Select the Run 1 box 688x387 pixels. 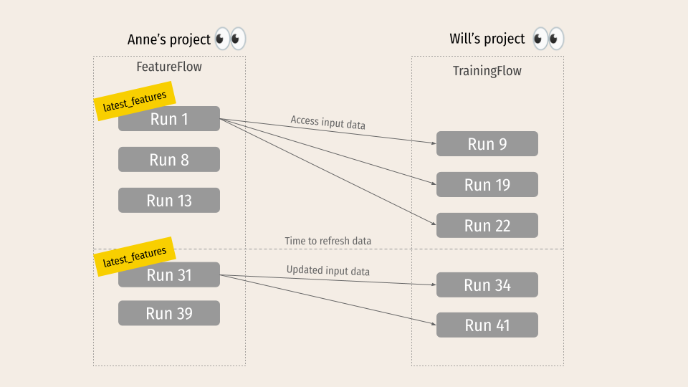coord(169,118)
